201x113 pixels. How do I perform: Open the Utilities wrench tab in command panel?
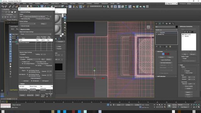173,24
